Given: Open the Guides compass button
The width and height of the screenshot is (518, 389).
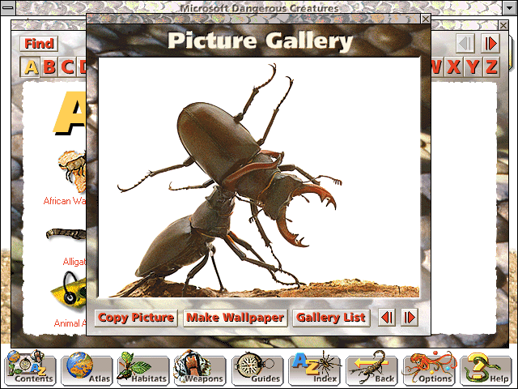Looking at the screenshot, I should coord(257,369).
